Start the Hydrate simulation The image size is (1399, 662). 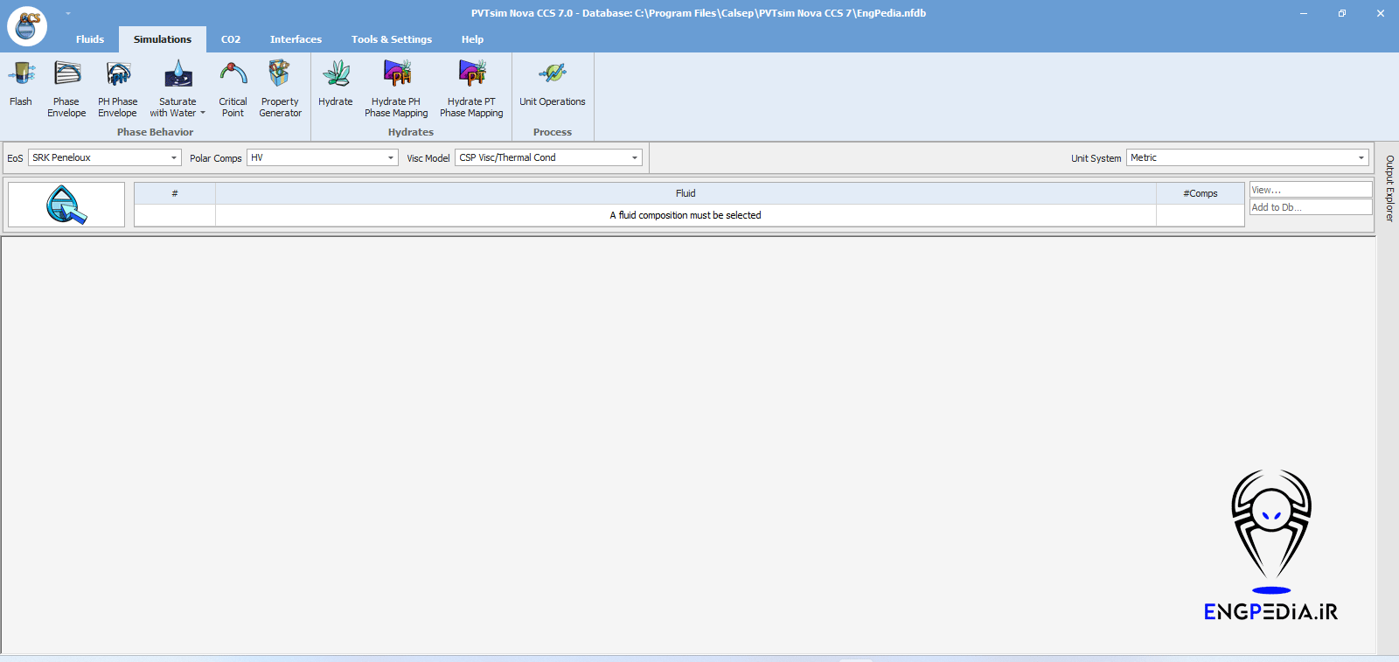coord(336,85)
